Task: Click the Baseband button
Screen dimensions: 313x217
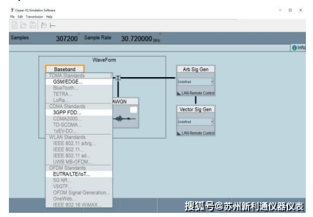Action: click(65, 69)
